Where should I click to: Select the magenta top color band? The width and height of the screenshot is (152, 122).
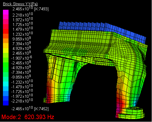click(x=6, y=12)
